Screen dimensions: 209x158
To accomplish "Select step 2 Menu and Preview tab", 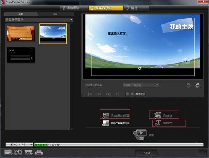I will (x=106, y=8).
